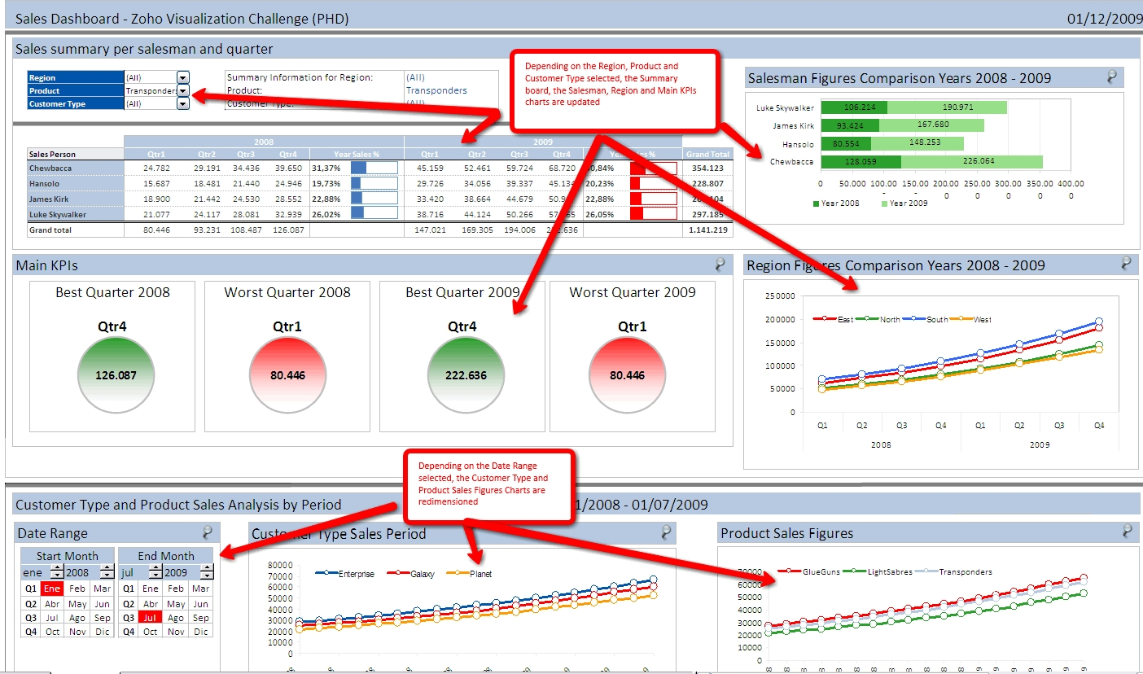The width and height of the screenshot is (1143, 674).
Task: Click the Q4 row label in the End Month grid
Action: point(129,632)
